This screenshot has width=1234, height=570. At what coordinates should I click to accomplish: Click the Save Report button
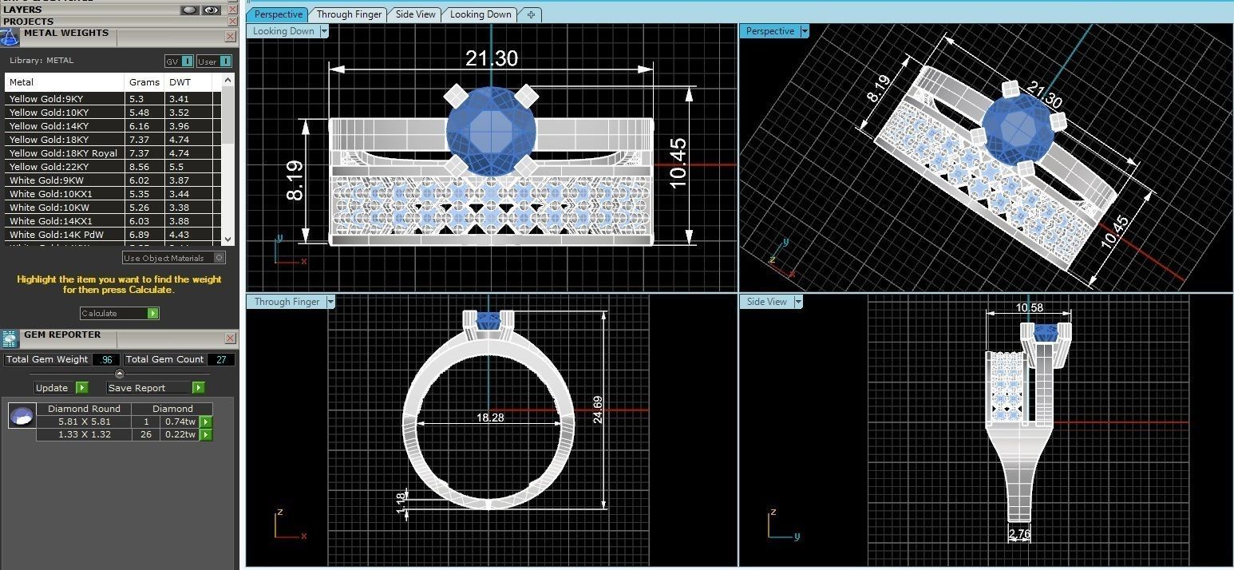pyautogui.click(x=156, y=387)
